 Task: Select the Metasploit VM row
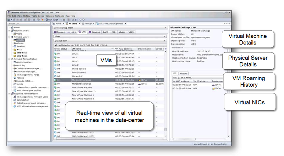pyautogui.click(x=109, y=76)
